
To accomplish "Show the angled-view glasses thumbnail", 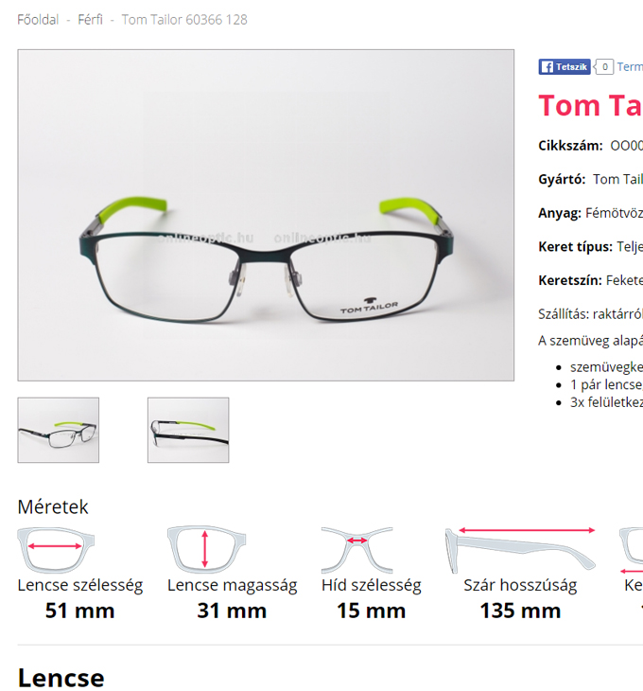I will point(58,430).
